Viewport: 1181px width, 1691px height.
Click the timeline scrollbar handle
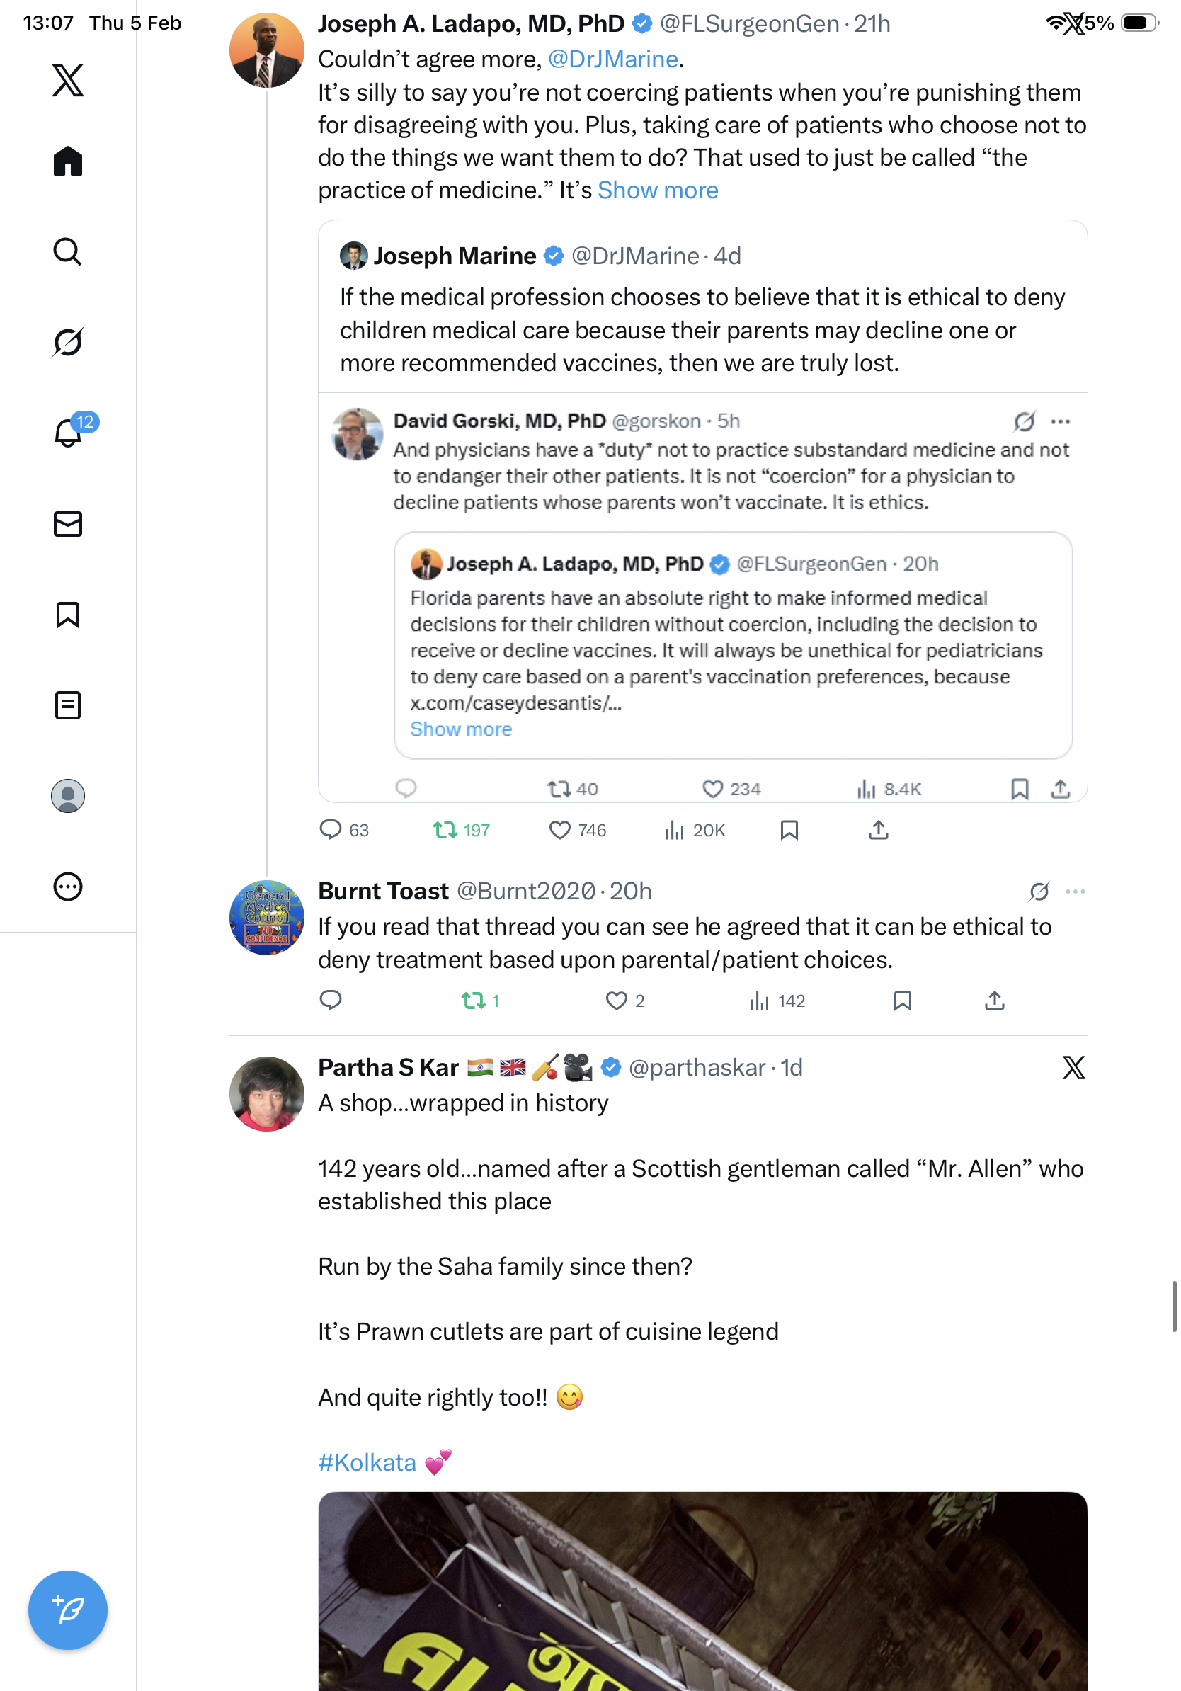[x=1174, y=1306]
